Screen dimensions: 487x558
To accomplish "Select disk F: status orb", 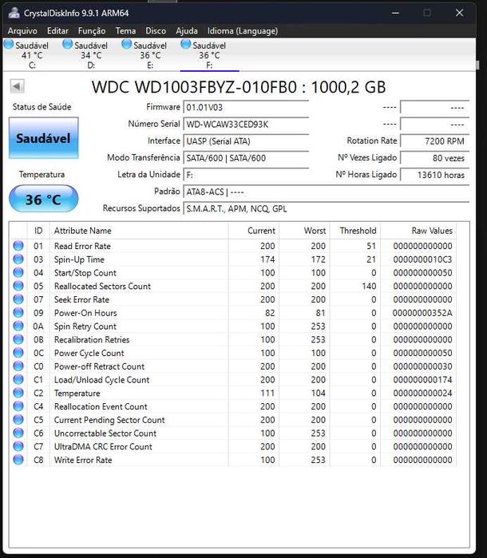I will click(x=186, y=45).
